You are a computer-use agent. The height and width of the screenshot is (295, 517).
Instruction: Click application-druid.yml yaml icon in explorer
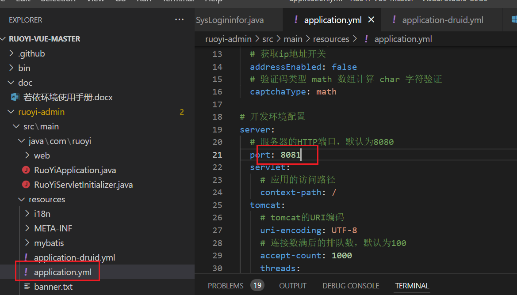26,257
